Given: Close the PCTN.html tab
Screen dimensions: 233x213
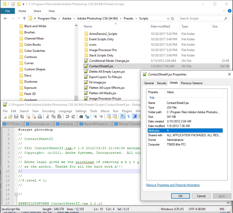Looking at the screenshot, I should coord(22,124).
